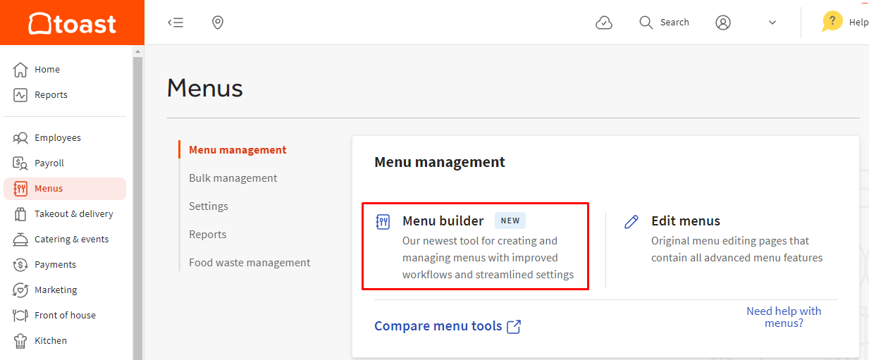869x360 pixels.
Task: Check cloud publish status icon
Action: [x=604, y=23]
